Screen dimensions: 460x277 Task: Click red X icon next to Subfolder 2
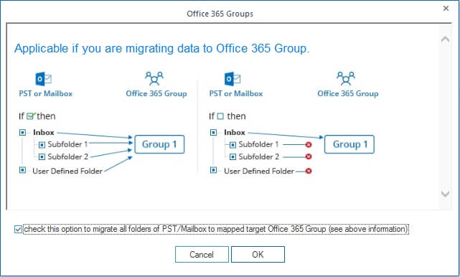click(x=309, y=156)
